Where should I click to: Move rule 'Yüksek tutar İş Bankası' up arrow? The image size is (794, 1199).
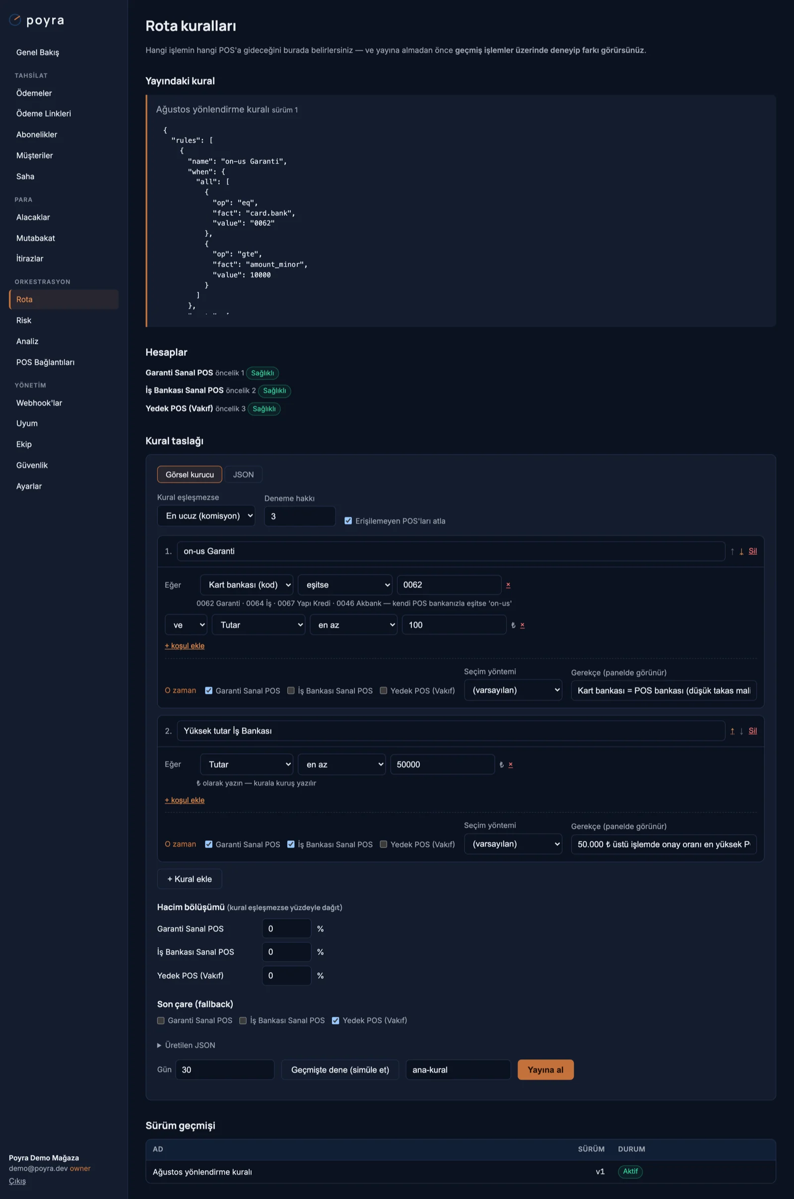point(732,731)
